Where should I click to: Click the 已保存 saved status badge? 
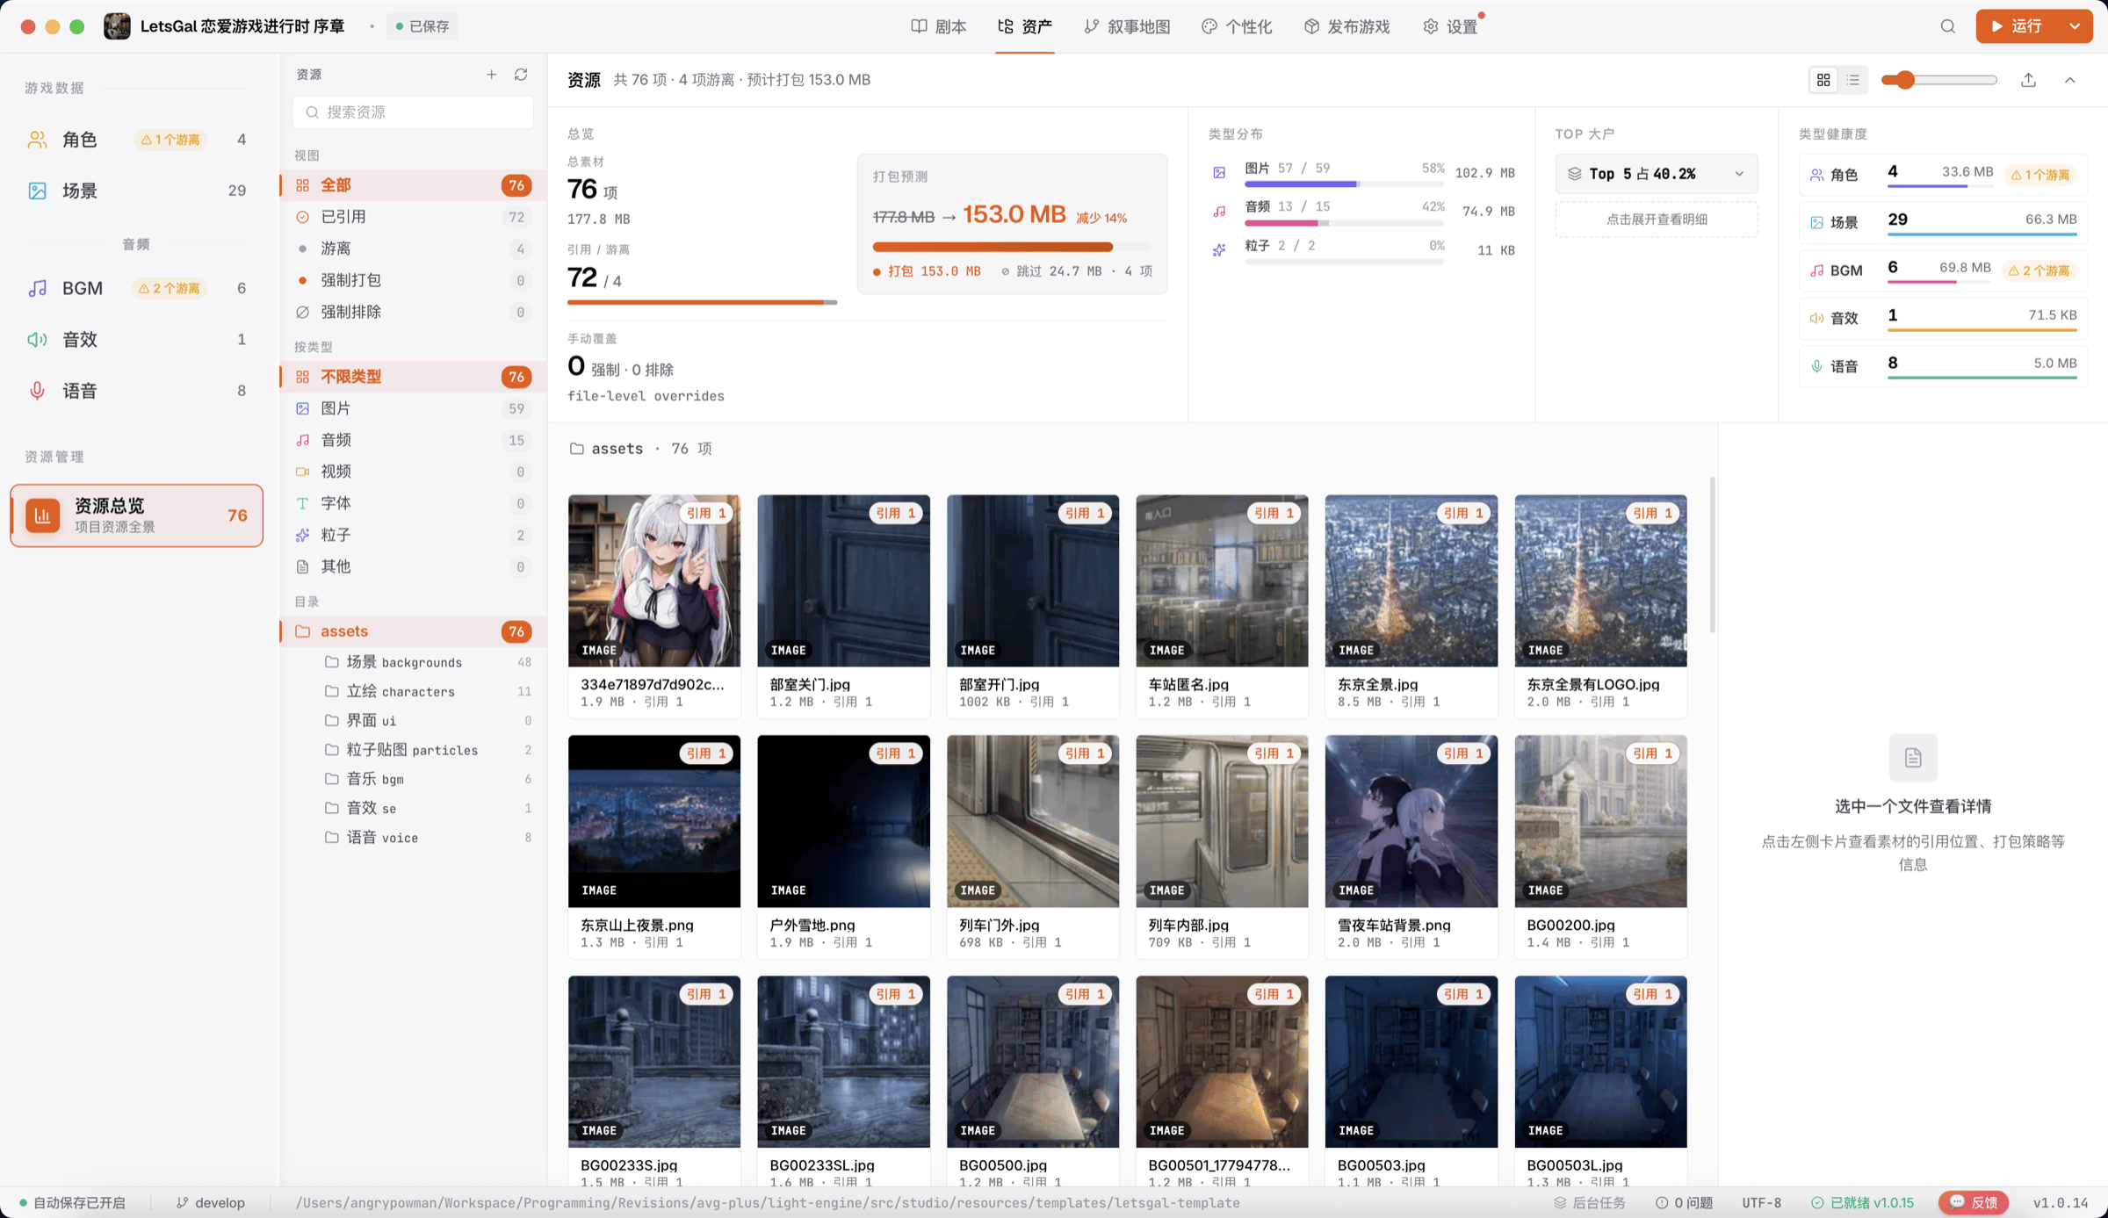(422, 26)
